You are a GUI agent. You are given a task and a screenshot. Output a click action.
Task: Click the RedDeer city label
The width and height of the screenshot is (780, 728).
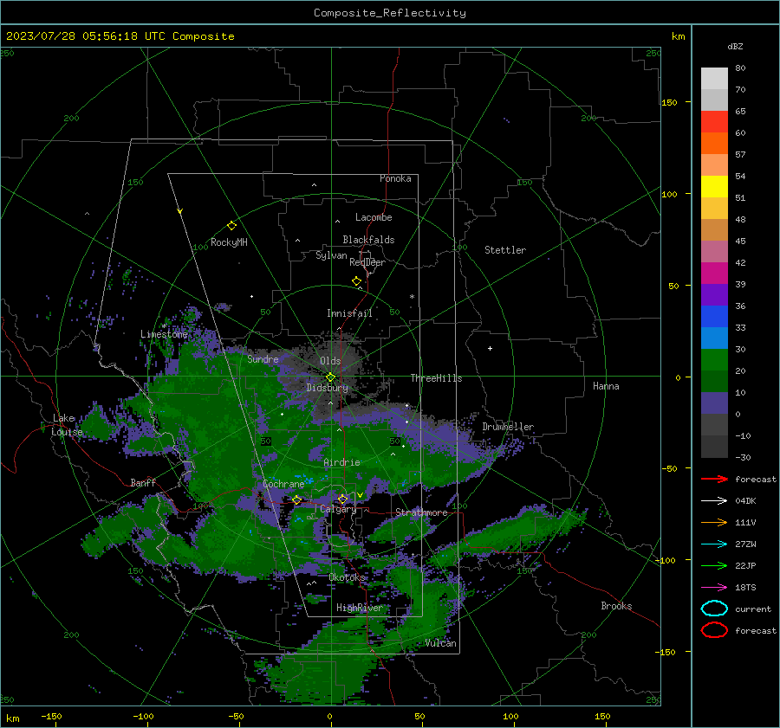tap(367, 262)
